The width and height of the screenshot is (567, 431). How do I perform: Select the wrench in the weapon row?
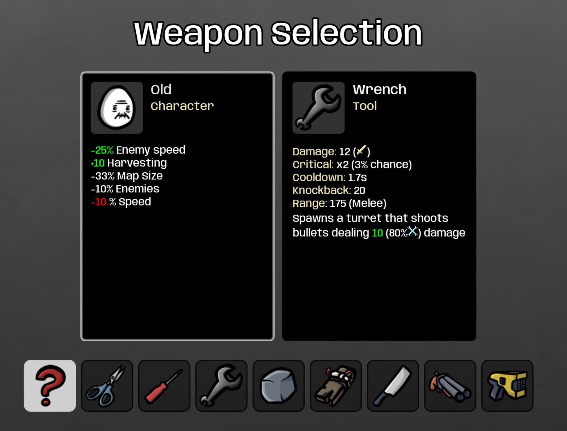(x=221, y=385)
